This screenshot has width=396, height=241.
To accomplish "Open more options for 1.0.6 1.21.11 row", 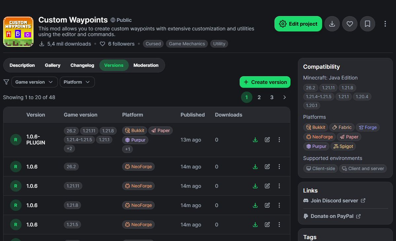I will pyautogui.click(x=279, y=186).
